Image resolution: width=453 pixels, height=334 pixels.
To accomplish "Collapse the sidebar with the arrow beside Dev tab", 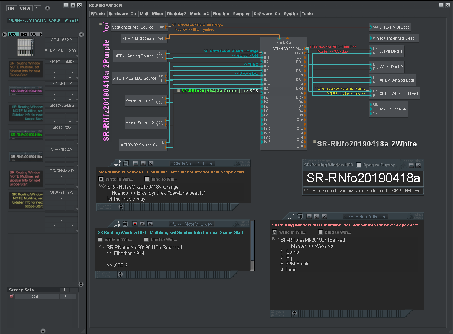I will [x=4, y=34].
